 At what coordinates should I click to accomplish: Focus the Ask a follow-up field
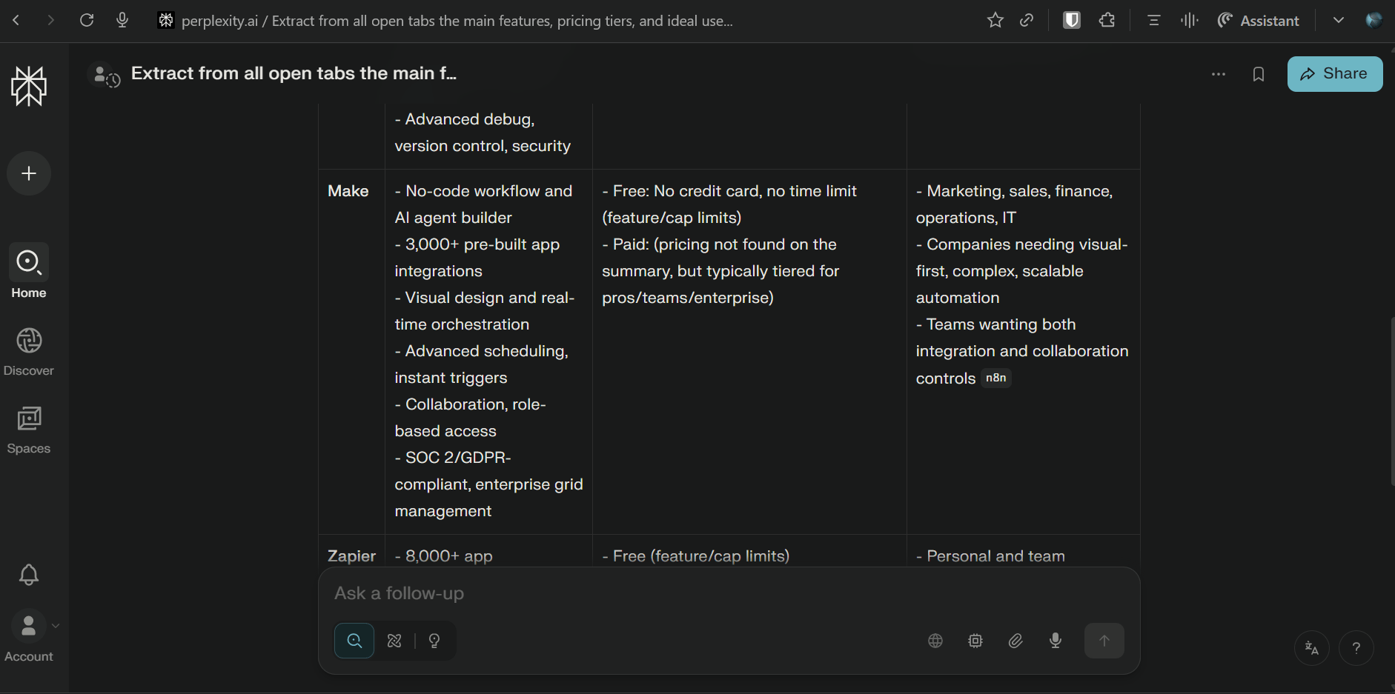[729, 593]
